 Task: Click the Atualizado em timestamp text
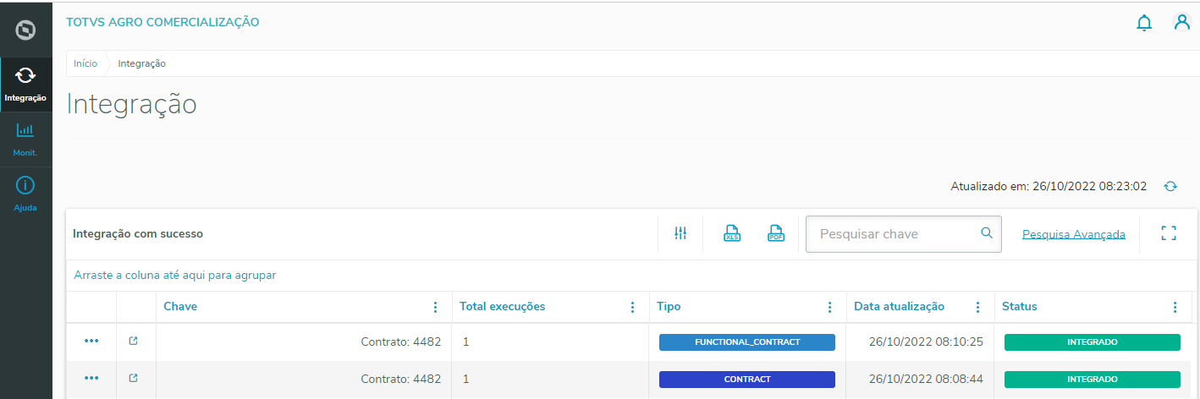point(1049,186)
